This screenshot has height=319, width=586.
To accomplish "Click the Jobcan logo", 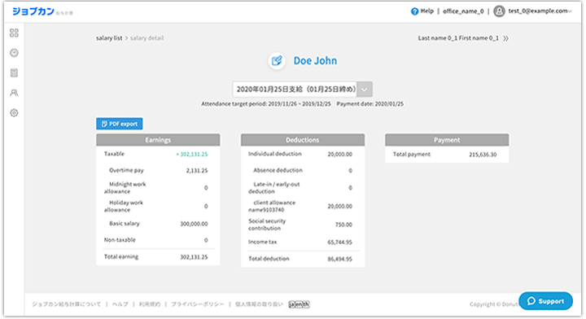I will tap(33, 11).
